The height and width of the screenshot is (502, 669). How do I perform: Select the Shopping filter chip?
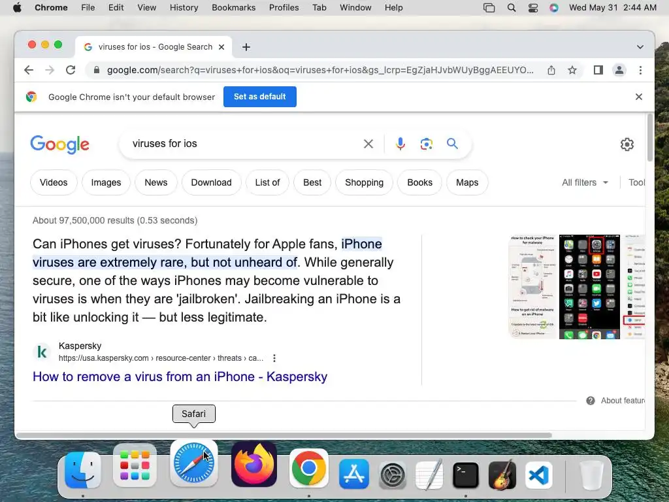[x=365, y=182]
